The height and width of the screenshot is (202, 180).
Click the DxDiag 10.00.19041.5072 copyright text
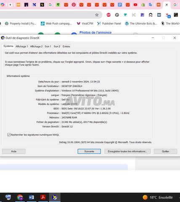tap(106, 142)
